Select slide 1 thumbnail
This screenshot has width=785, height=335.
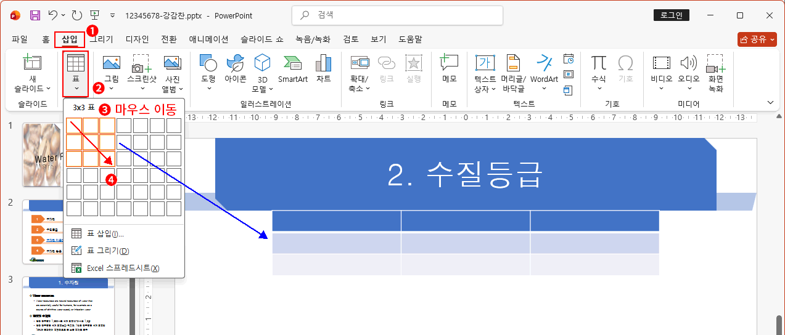(43, 154)
